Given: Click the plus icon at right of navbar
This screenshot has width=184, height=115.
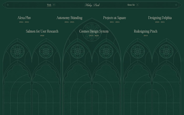Looking at the screenshot, I should click(x=176, y=5).
